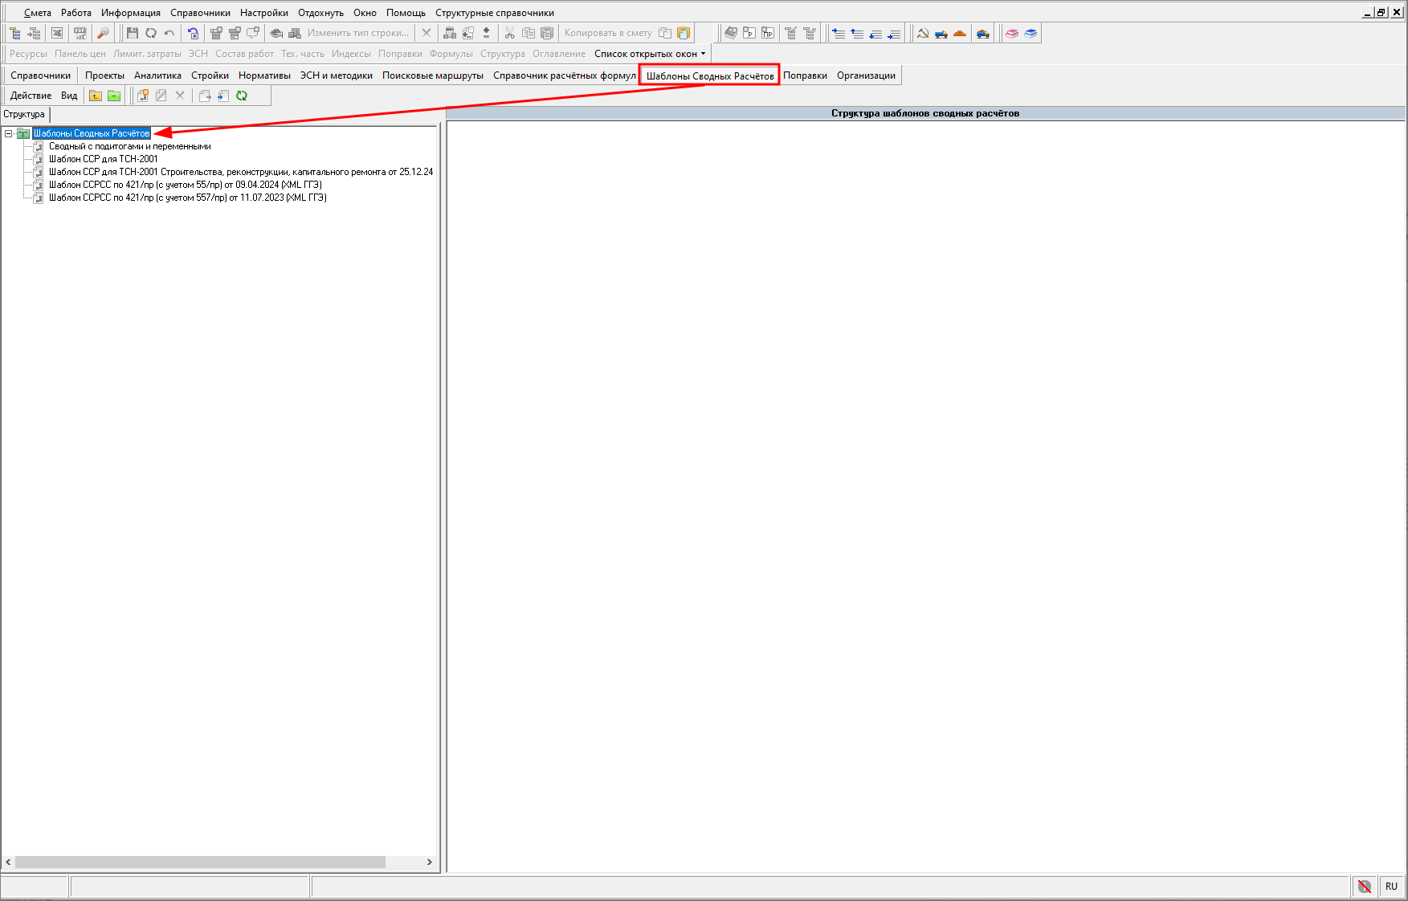Image resolution: width=1408 pixels, height=901 pixels.
Task: Click the Save floppy disk icon
Action: pos(133,33)
